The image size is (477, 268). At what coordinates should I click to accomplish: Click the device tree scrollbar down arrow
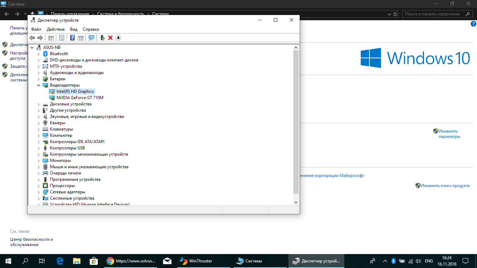296,202
